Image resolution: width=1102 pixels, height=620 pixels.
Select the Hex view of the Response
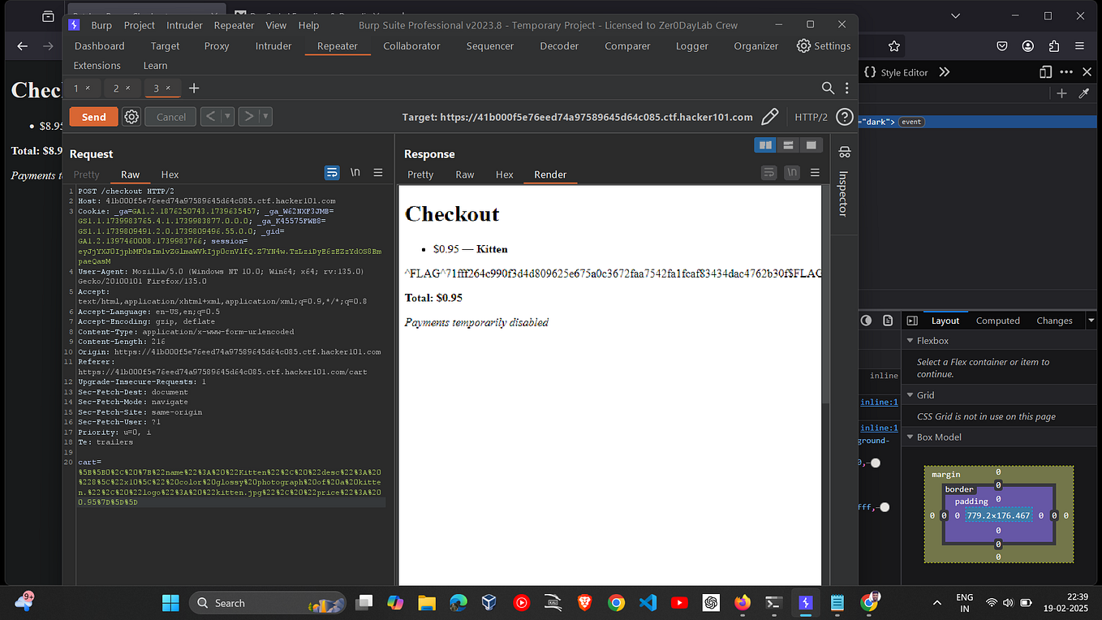pos(504,174)
